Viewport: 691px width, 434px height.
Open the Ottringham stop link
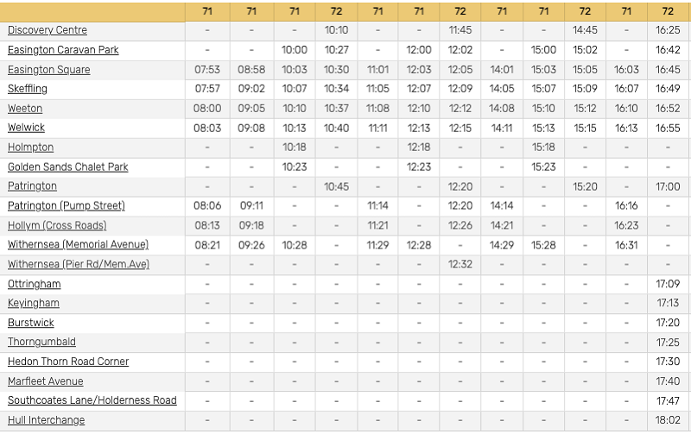[34, 284]
